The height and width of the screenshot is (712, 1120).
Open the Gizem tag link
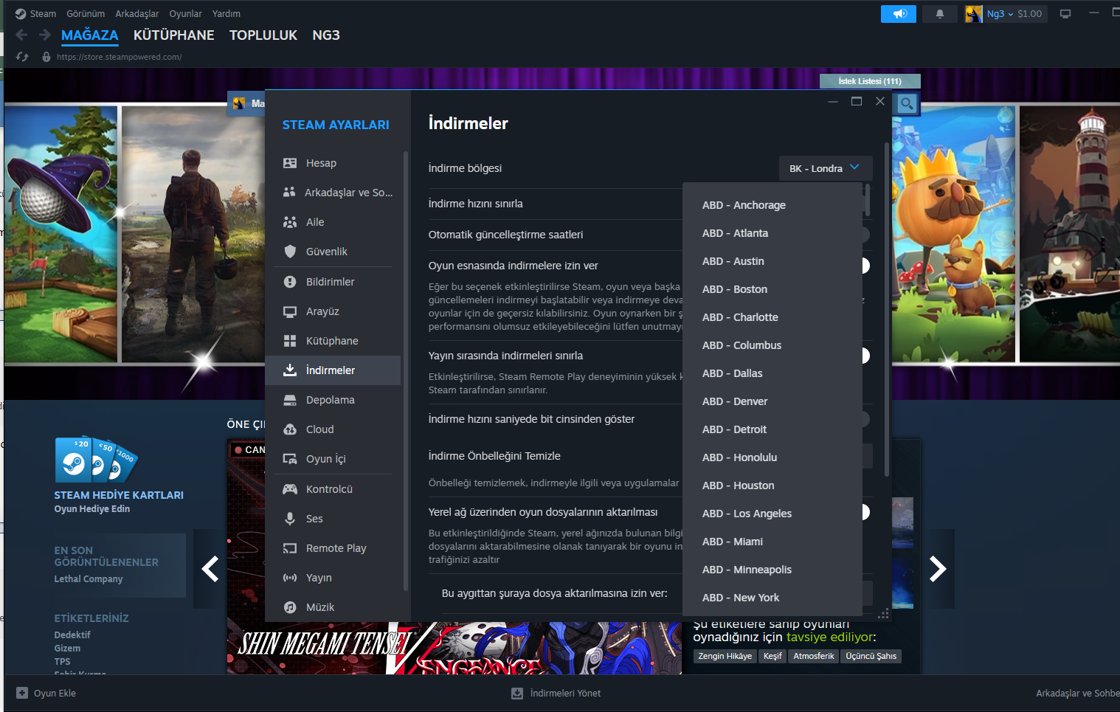(67, 649)
